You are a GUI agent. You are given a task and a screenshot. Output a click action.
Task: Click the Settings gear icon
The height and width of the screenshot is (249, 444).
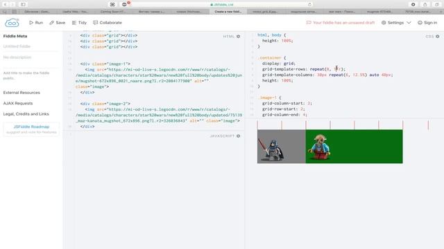coord(384,23)
